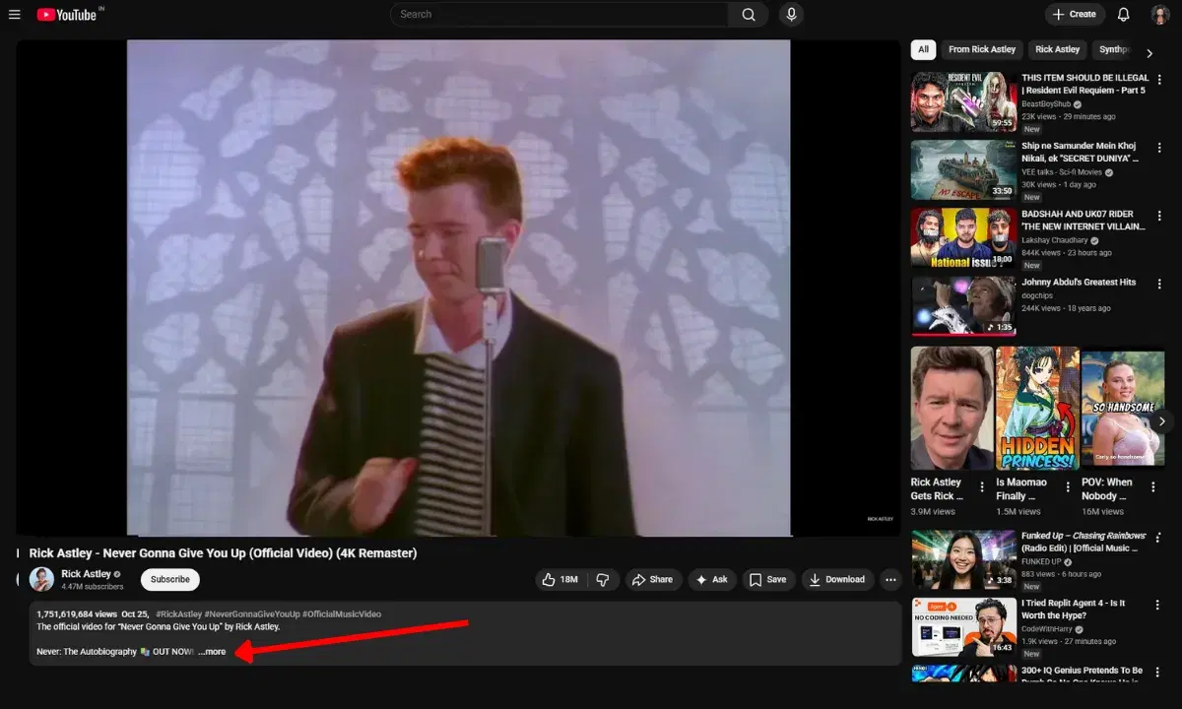Viewport: 1182px width, 709px height.
Task: Click the video player to pause
Action: 458,288
